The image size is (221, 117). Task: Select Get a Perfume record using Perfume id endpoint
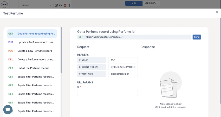pos(32,34)
